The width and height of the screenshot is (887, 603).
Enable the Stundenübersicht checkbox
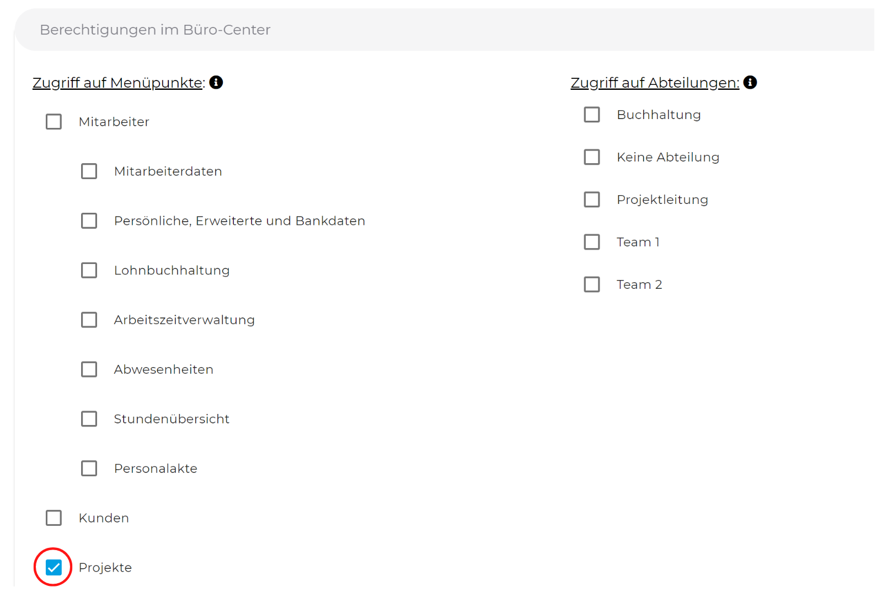pos(89,419)
